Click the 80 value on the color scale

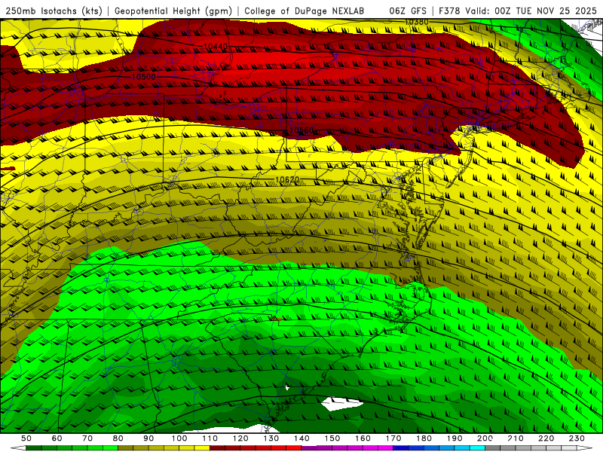118,438
